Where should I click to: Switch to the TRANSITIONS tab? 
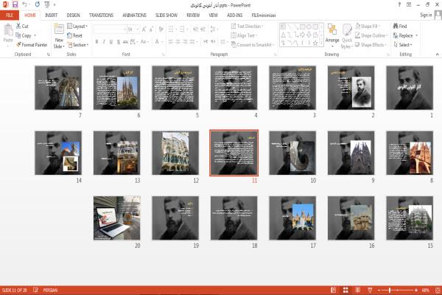pyautogui.click(x=101, y=15)
